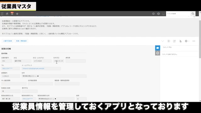Screen dimensions: 201x113
Task: Edit the record with pencil icon
Action: (x=174, y=41)
